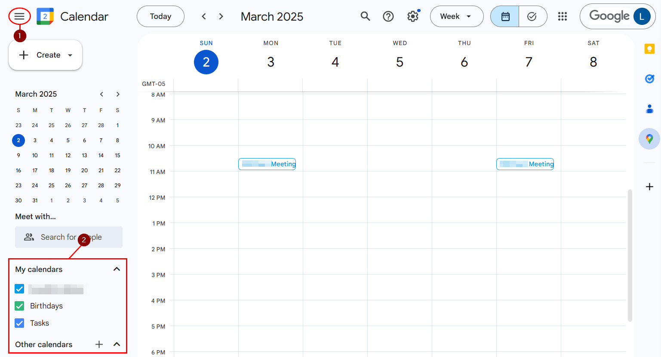Screen dimensions: 661x357
Task: Get add-ons plus icon in side panel
Action: tap(649, 187)
